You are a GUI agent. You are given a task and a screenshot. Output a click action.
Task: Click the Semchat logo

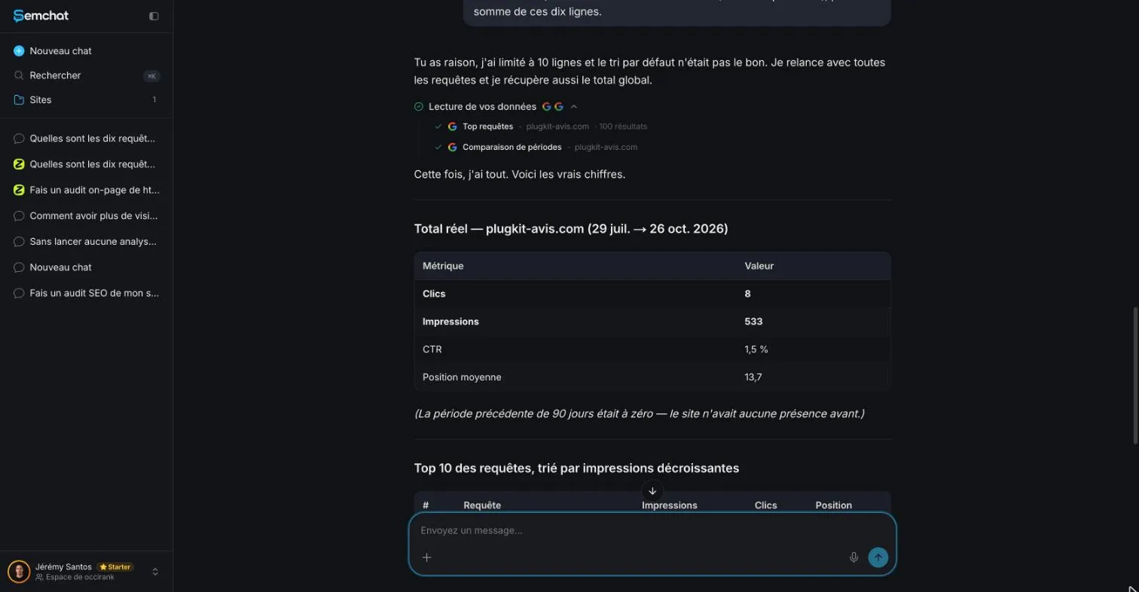[41, 16]
